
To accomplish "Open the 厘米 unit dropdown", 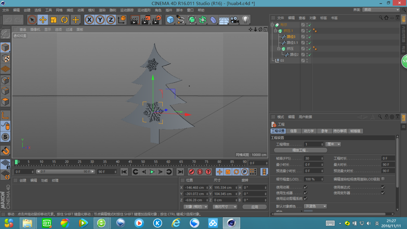I will [x=333, y=144].
